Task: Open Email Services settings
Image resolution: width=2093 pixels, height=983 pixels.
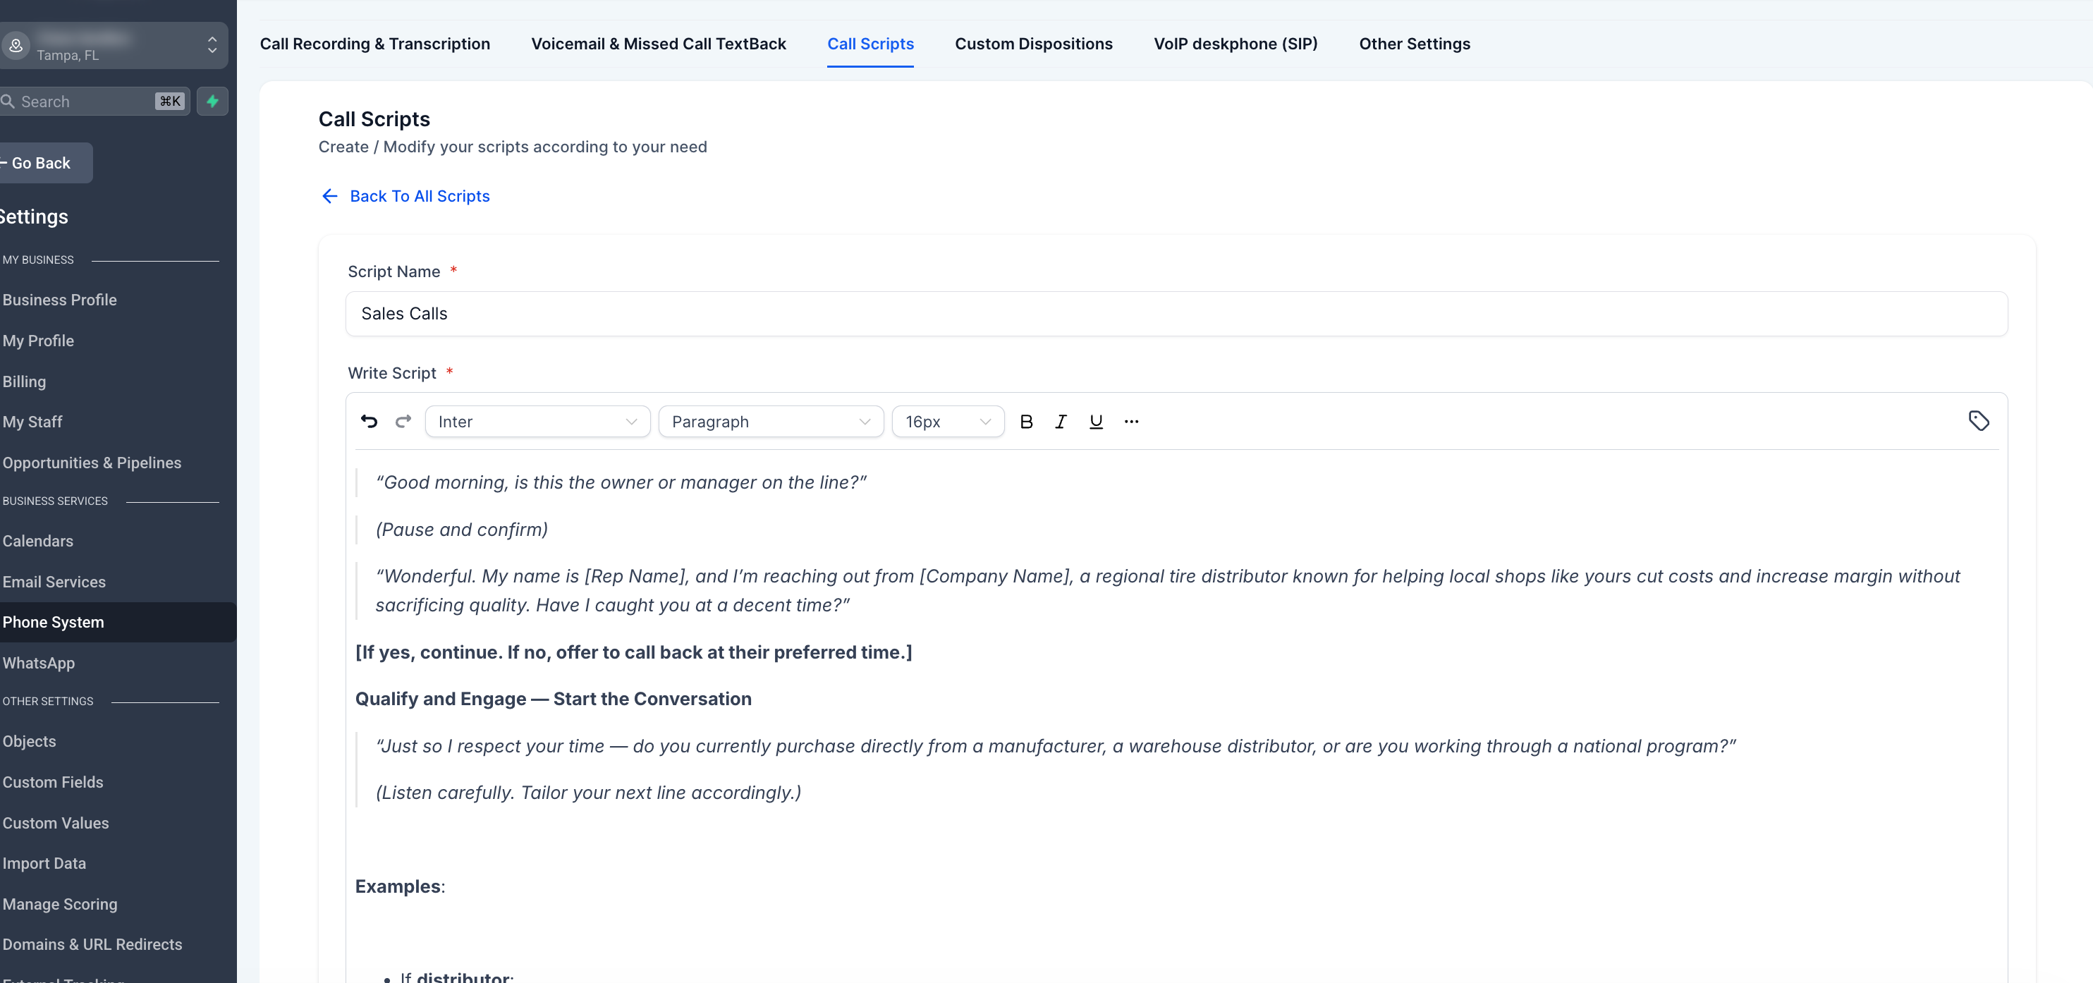Action: pos(54,582)
